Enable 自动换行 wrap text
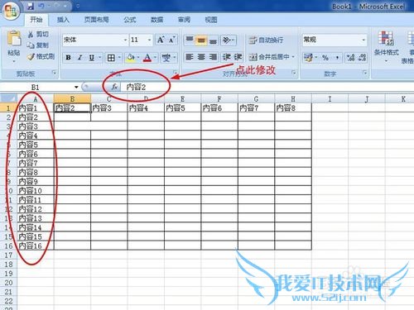The image size is (414, 310). pos(266,41)
